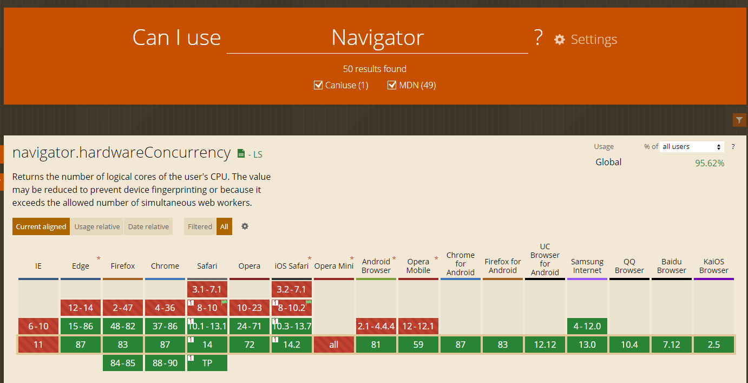Select iOS Safari 14.2 cell
Viewport: 748px width, 383px height.
click(x=292, y=345)
